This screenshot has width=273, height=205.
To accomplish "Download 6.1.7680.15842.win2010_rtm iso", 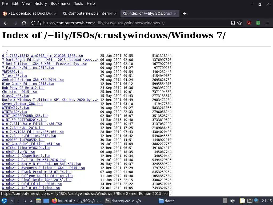I will [42, 56].
